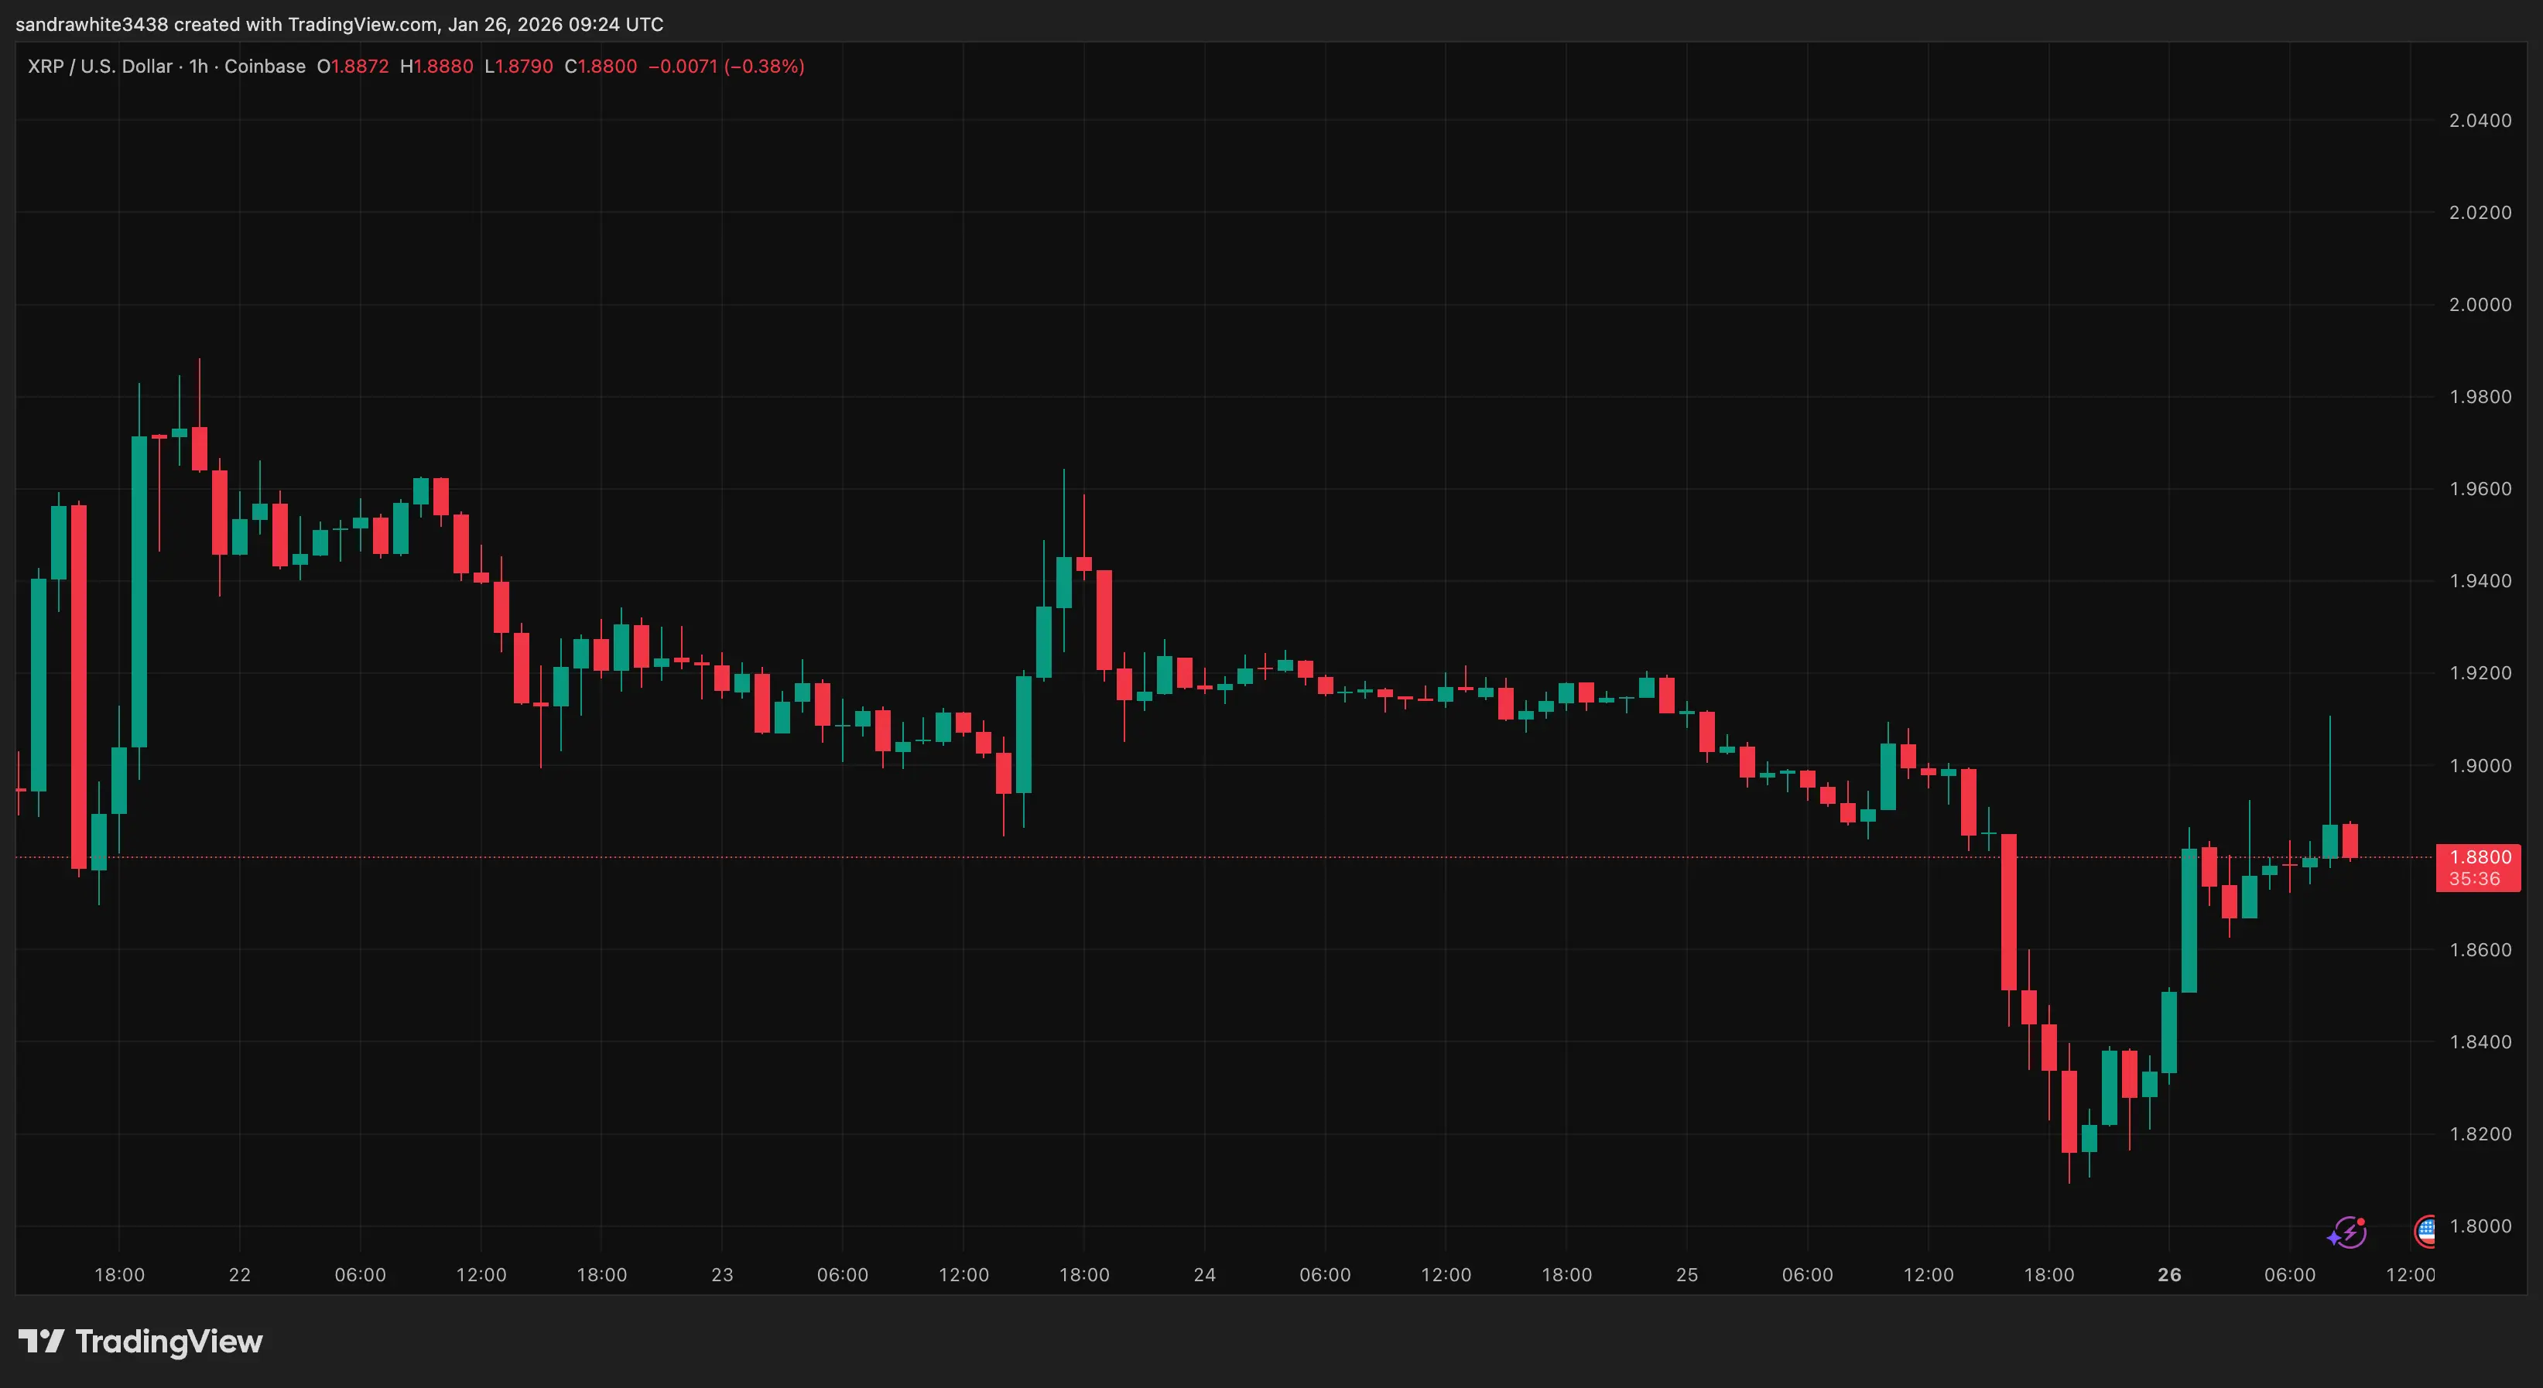This screenshot has width=2543, height=1388.
Task: Click the 25 date label on time axis
Action: coord(1687,1274)
